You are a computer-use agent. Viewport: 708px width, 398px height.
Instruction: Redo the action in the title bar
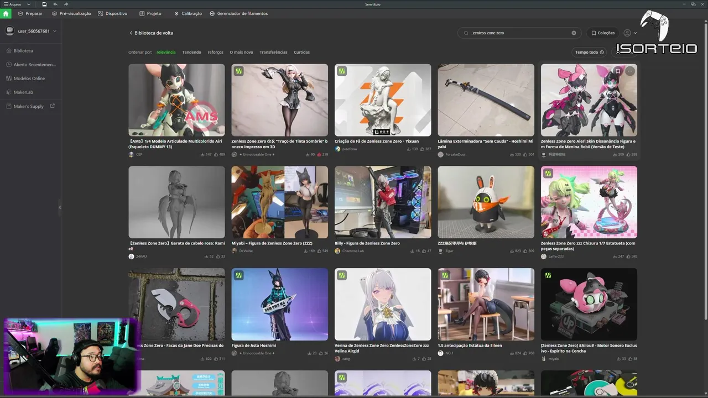pos(65,4)
